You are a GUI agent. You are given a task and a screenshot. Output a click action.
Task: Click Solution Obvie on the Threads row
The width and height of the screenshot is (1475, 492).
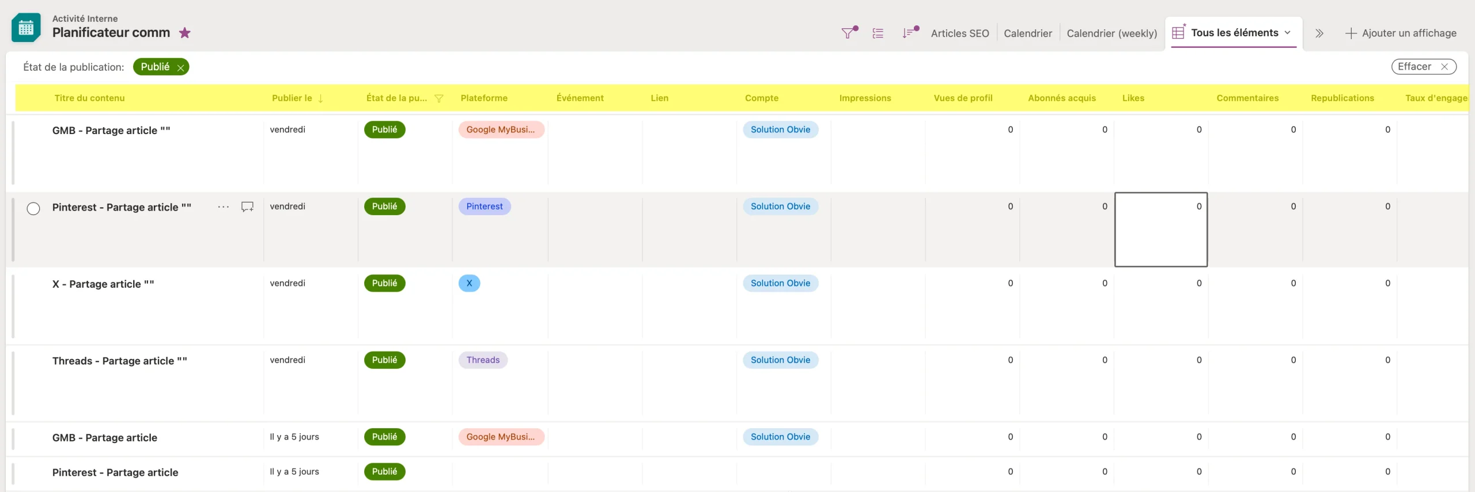point(780,360)
